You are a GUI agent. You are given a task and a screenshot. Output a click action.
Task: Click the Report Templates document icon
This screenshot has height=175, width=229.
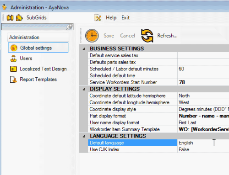pyautogui.click(x=13, y=80)
